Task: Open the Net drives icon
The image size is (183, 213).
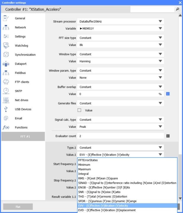Action: tap(6, 100)
